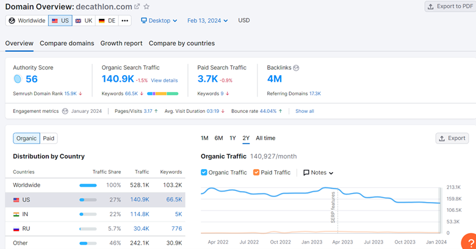Viewport: 476px width, 249px height.
Task: Star decathlon.com as favorite domain
Action: point(146,6)
